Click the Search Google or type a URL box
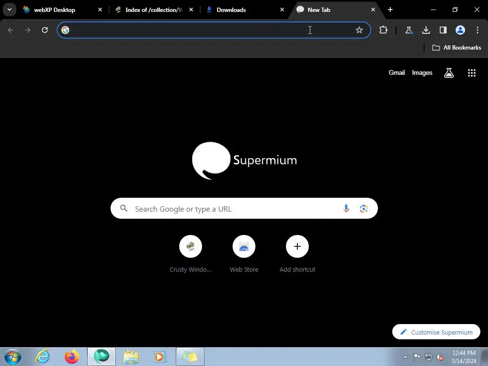488x366 pixels. pos(244,208)
